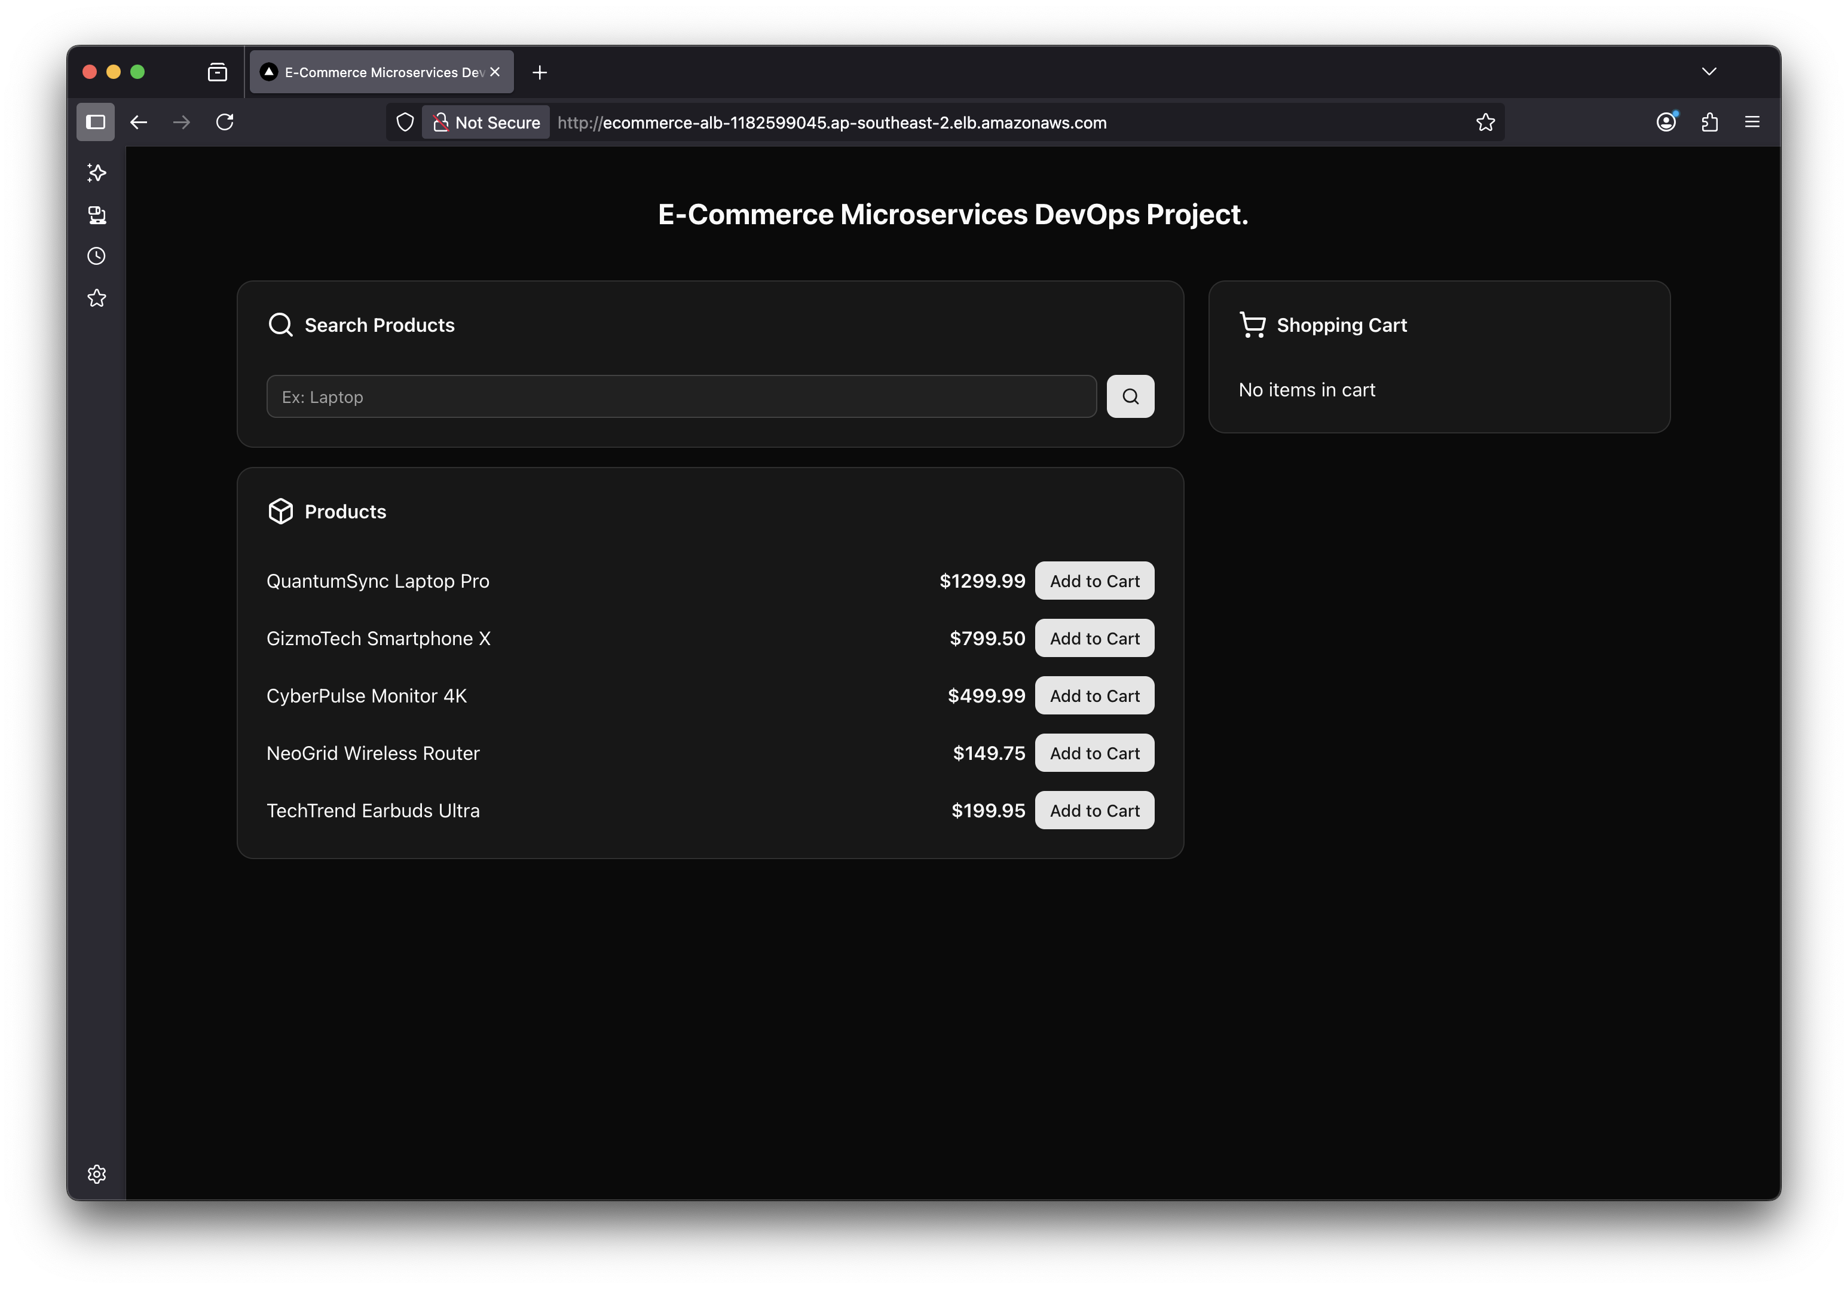Open the AI sparkle sidebar icon
1848x1289 pixels.
[97, 173]
